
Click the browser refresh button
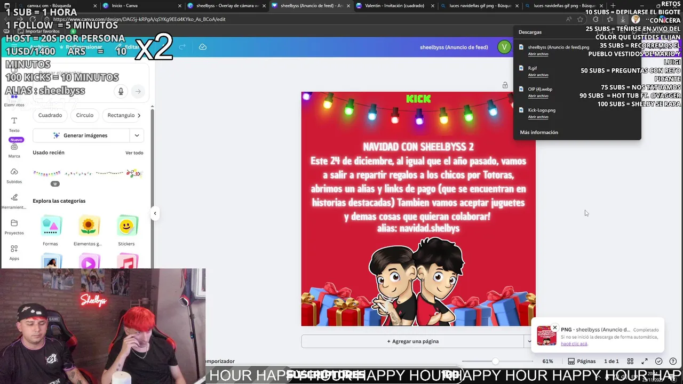(33, 19)
